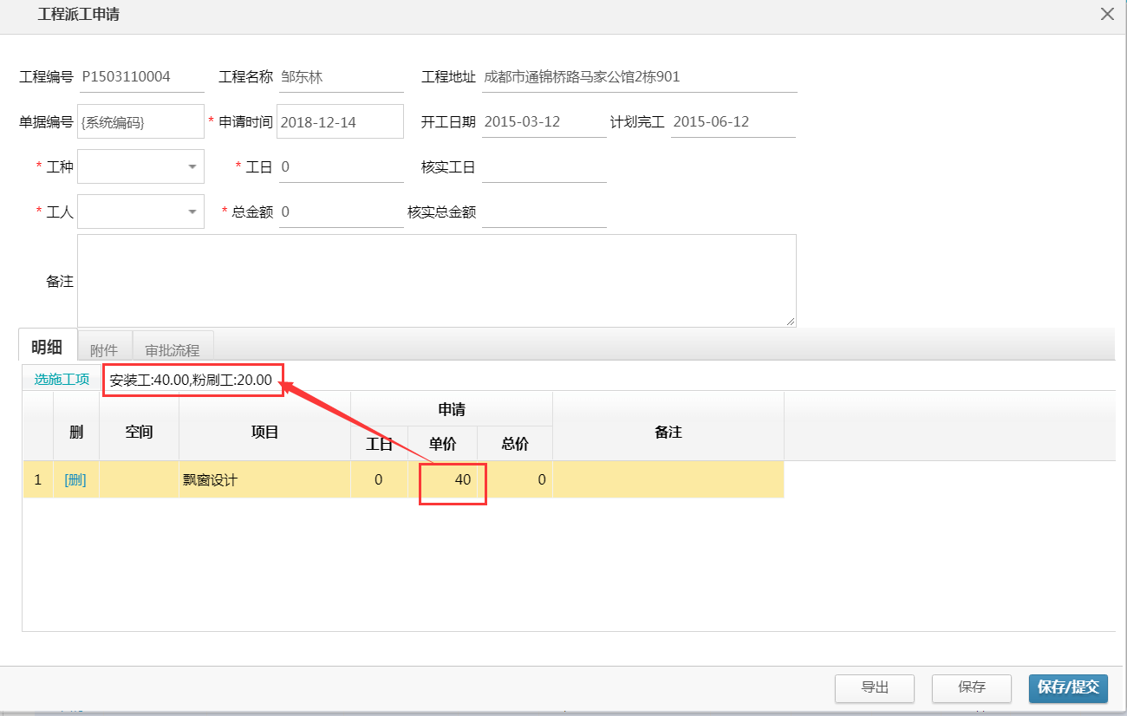Select the 飘窗设计 project cell
Screen dimensions: 1127x716
264,479
